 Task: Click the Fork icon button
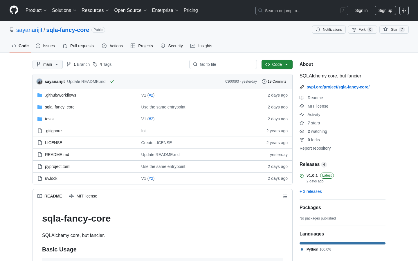click(354, 30)
